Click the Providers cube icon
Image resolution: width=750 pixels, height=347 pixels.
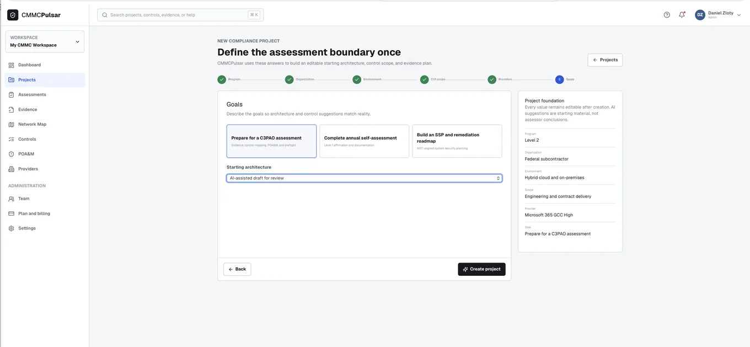click(x=11, y=169)
